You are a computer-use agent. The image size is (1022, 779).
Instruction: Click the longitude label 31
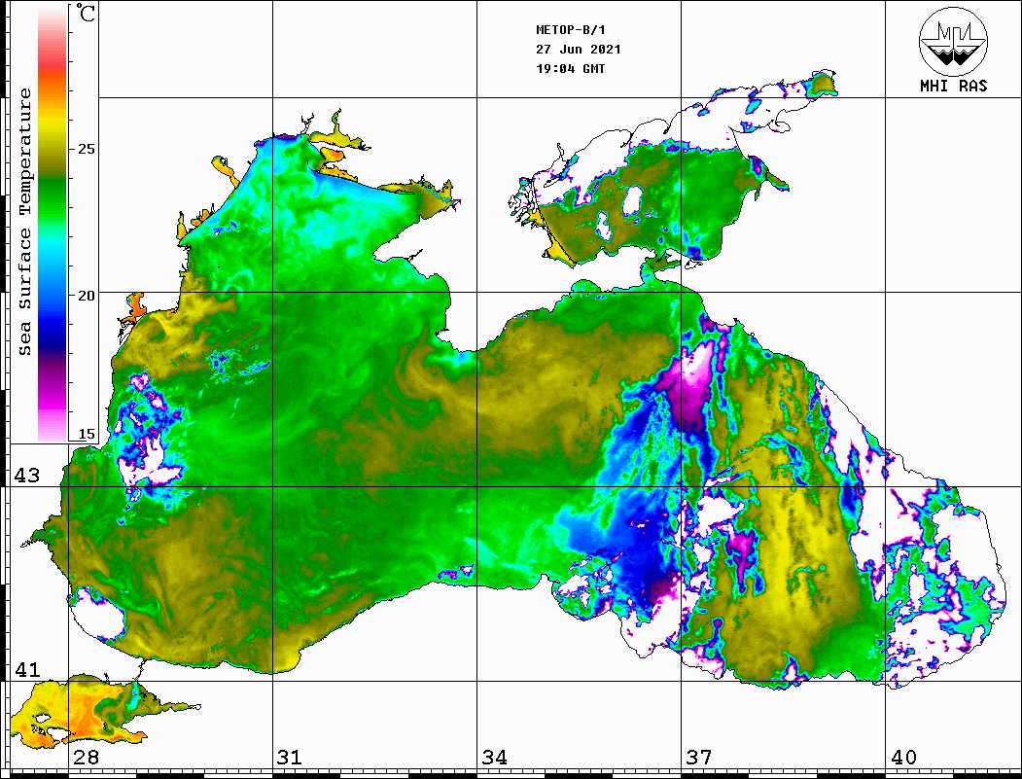tap(290, 758)
